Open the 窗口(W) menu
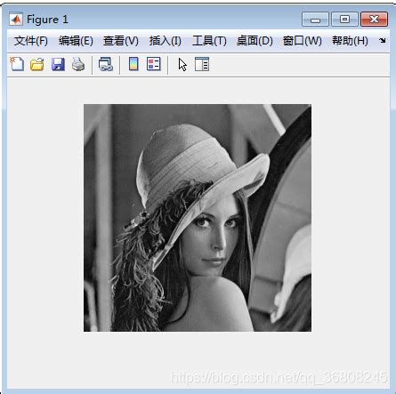The width and height of the screenshot is (396, 394). tap(303, 41)
